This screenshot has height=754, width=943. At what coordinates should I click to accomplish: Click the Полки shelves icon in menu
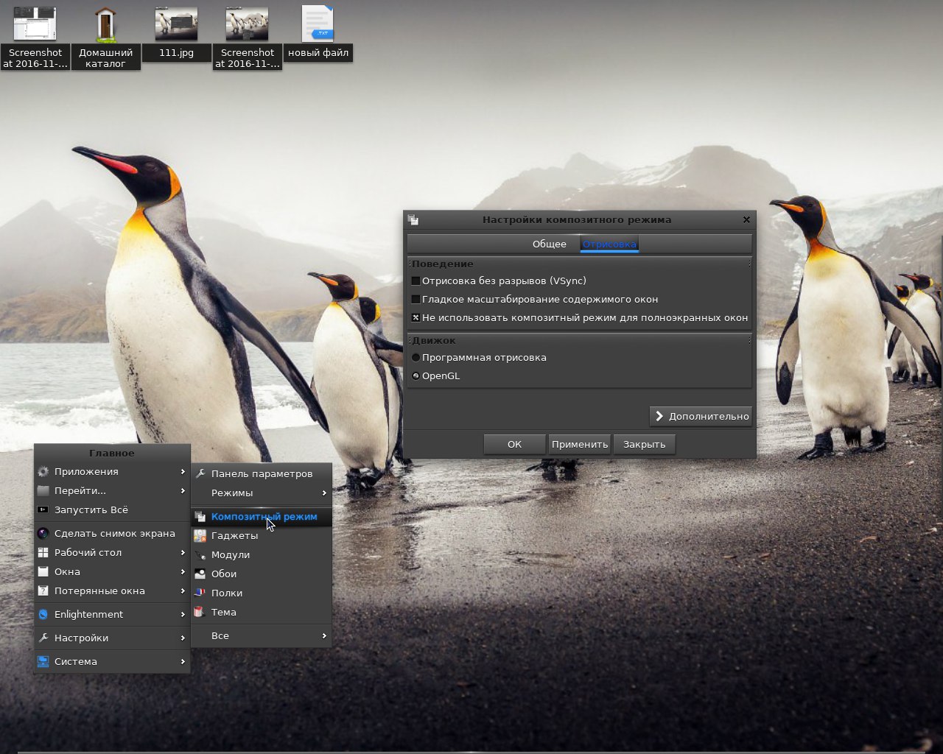[200, 593]
